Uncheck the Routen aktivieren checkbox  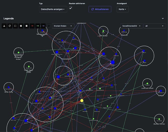[x=71, y=8]
